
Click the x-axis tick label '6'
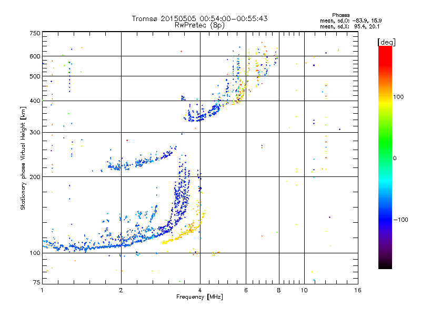[x=246, y=290]
